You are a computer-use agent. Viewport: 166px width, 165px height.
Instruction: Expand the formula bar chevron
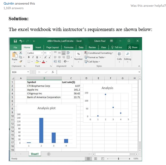(139, 72)
